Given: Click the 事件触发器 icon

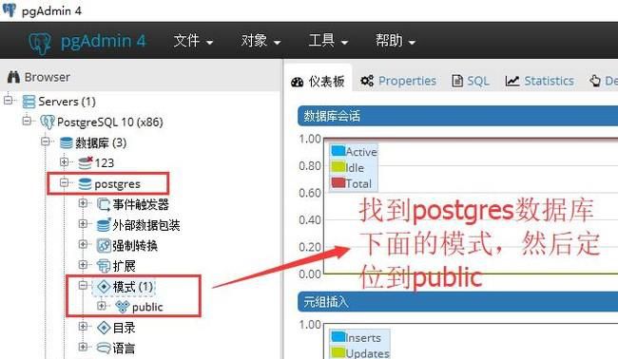Looking at the screenshot, I should click(x=104, y=204).
